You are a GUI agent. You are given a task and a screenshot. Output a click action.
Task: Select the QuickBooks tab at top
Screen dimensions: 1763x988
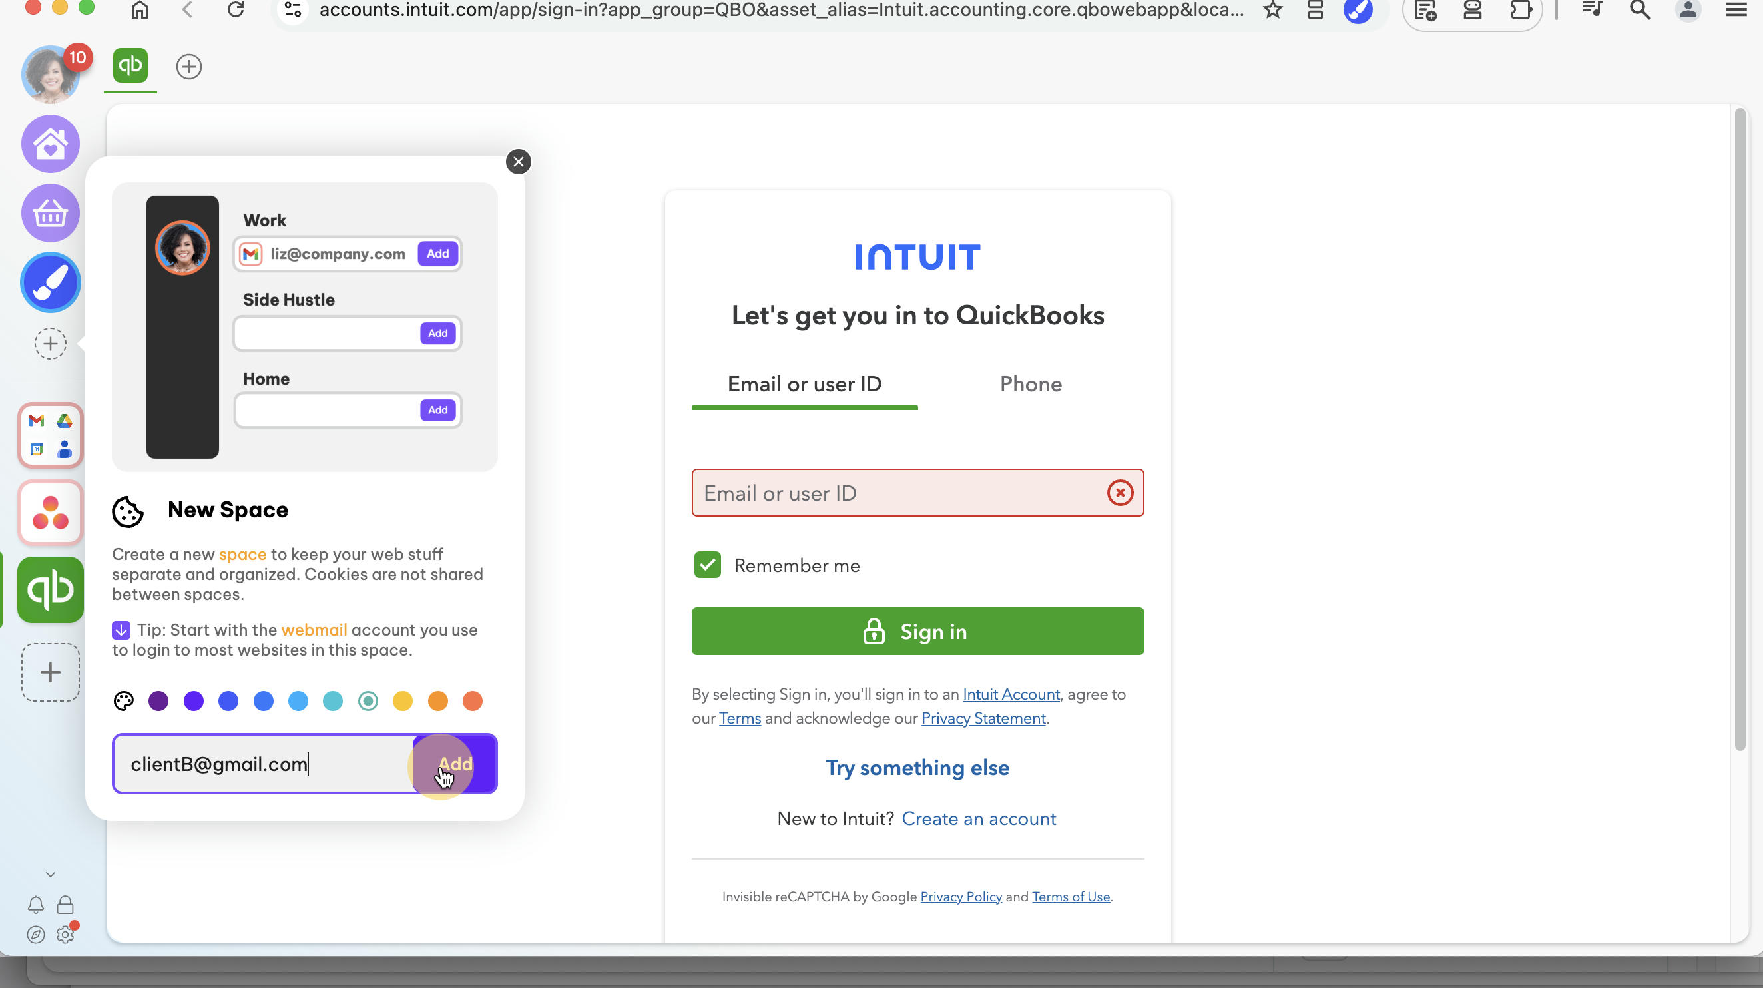[130, 67]
